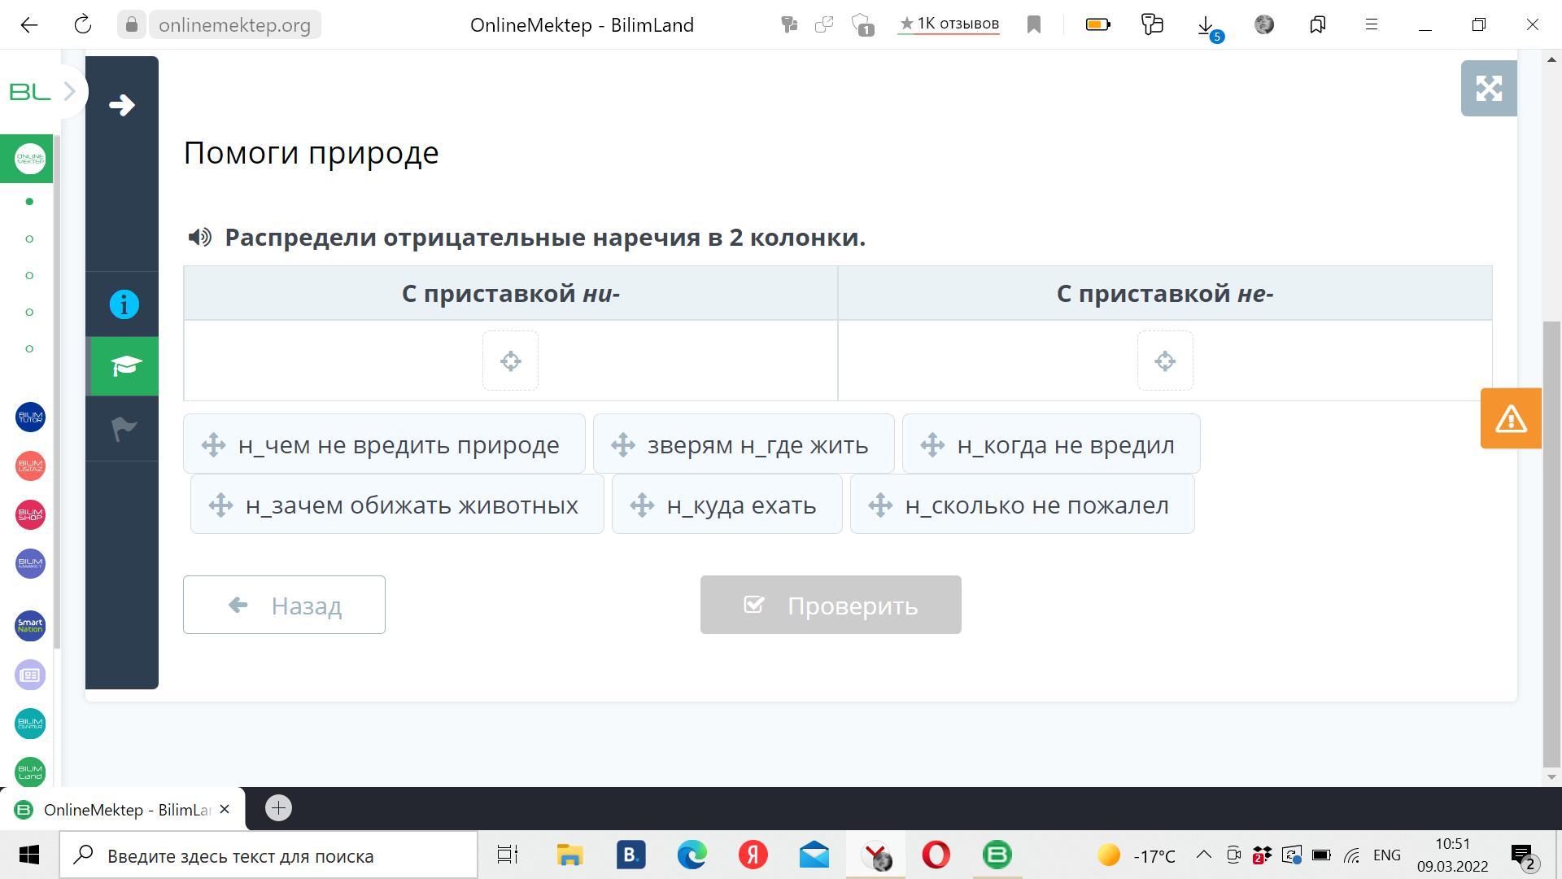1562x879 pixels.
Task: Click the bookmark page icon
Action: (1034, 24)
